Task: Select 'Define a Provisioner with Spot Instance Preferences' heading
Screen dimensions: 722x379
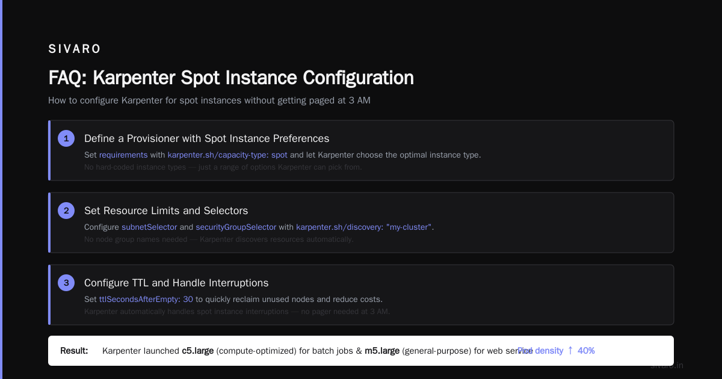Action: coord(207,138)
